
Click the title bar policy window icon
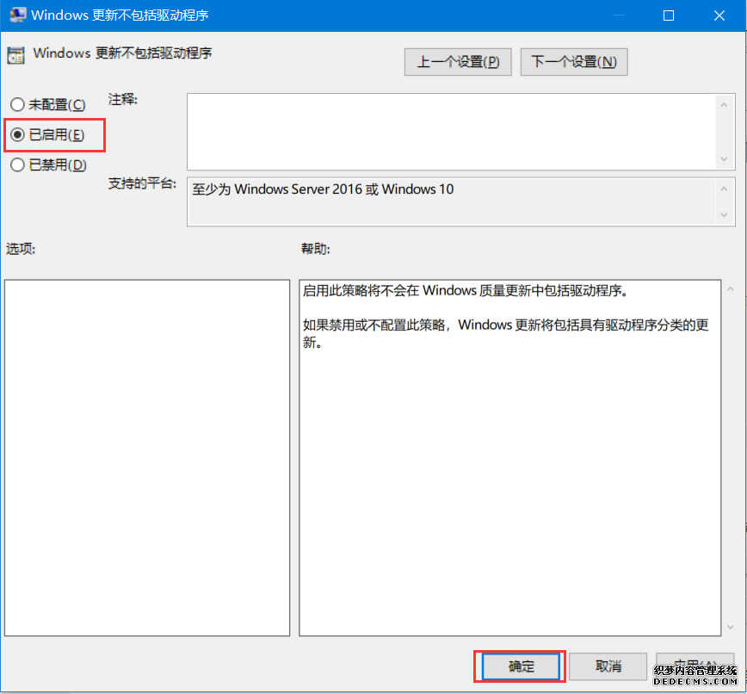(17, 15)
